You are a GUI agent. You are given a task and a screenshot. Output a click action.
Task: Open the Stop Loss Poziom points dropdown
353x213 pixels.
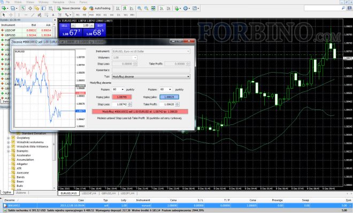pos(118,90)
